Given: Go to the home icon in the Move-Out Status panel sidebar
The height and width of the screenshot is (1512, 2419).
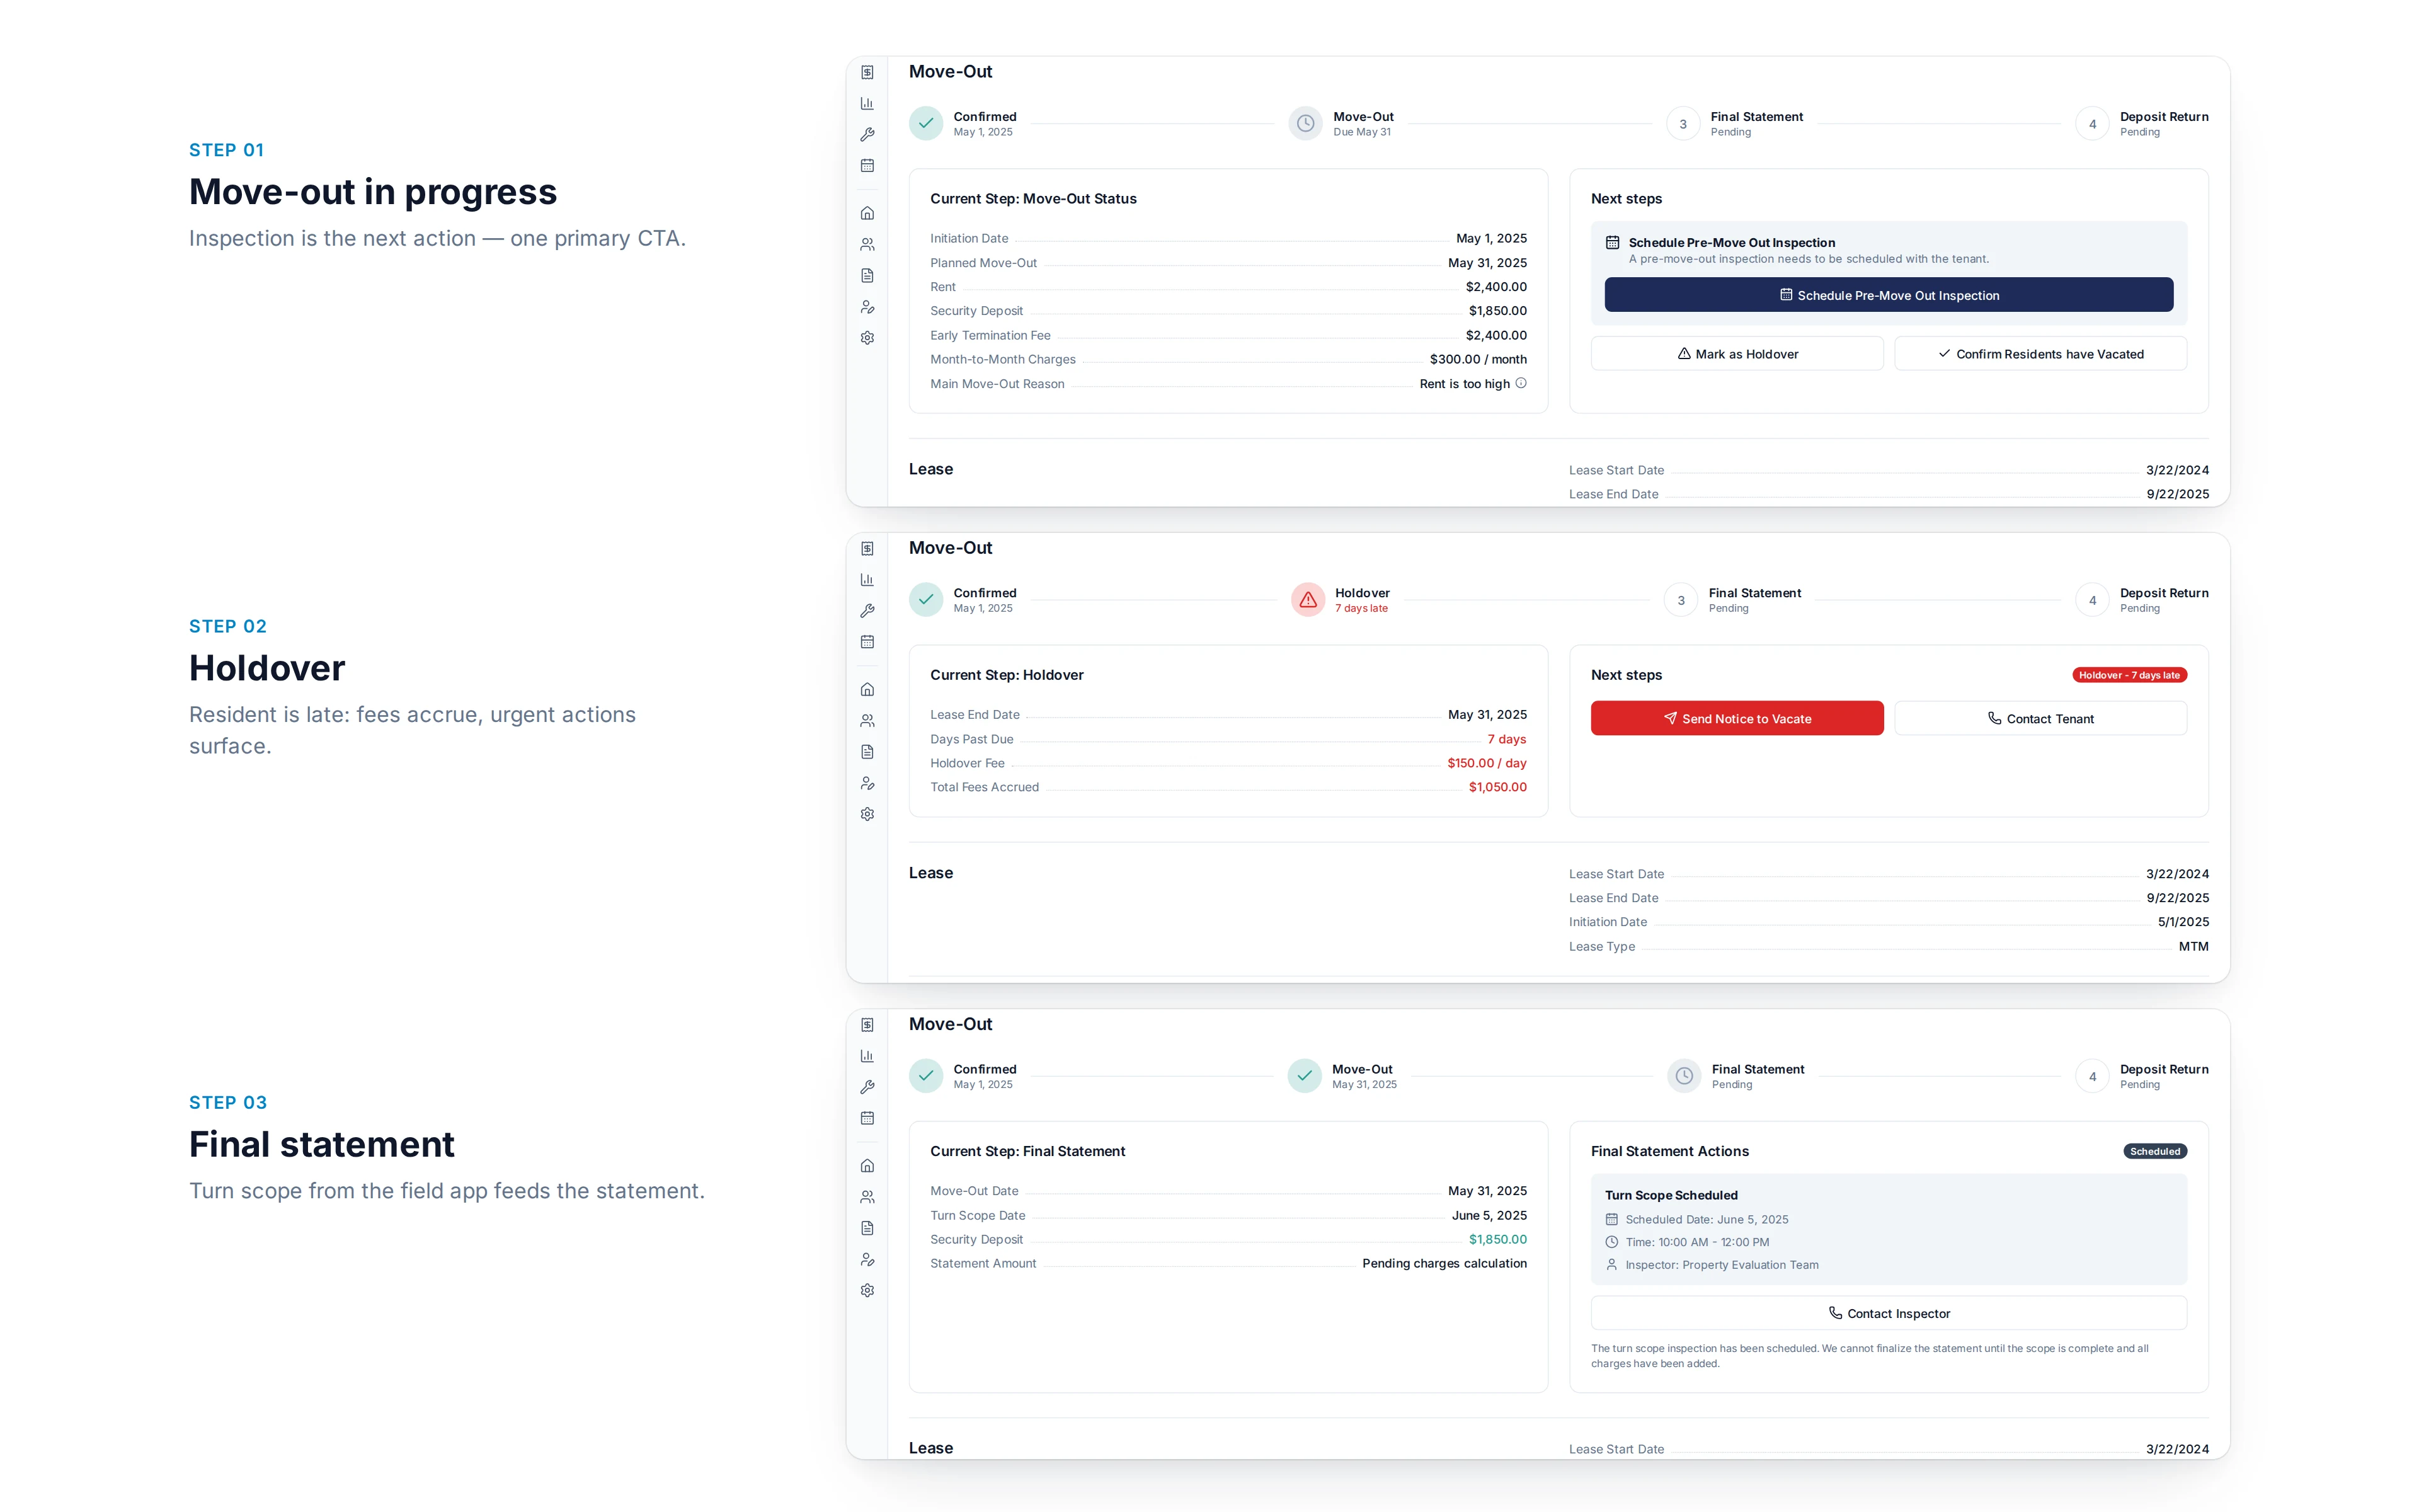Looking at the screenshot, I should [867, 213].
